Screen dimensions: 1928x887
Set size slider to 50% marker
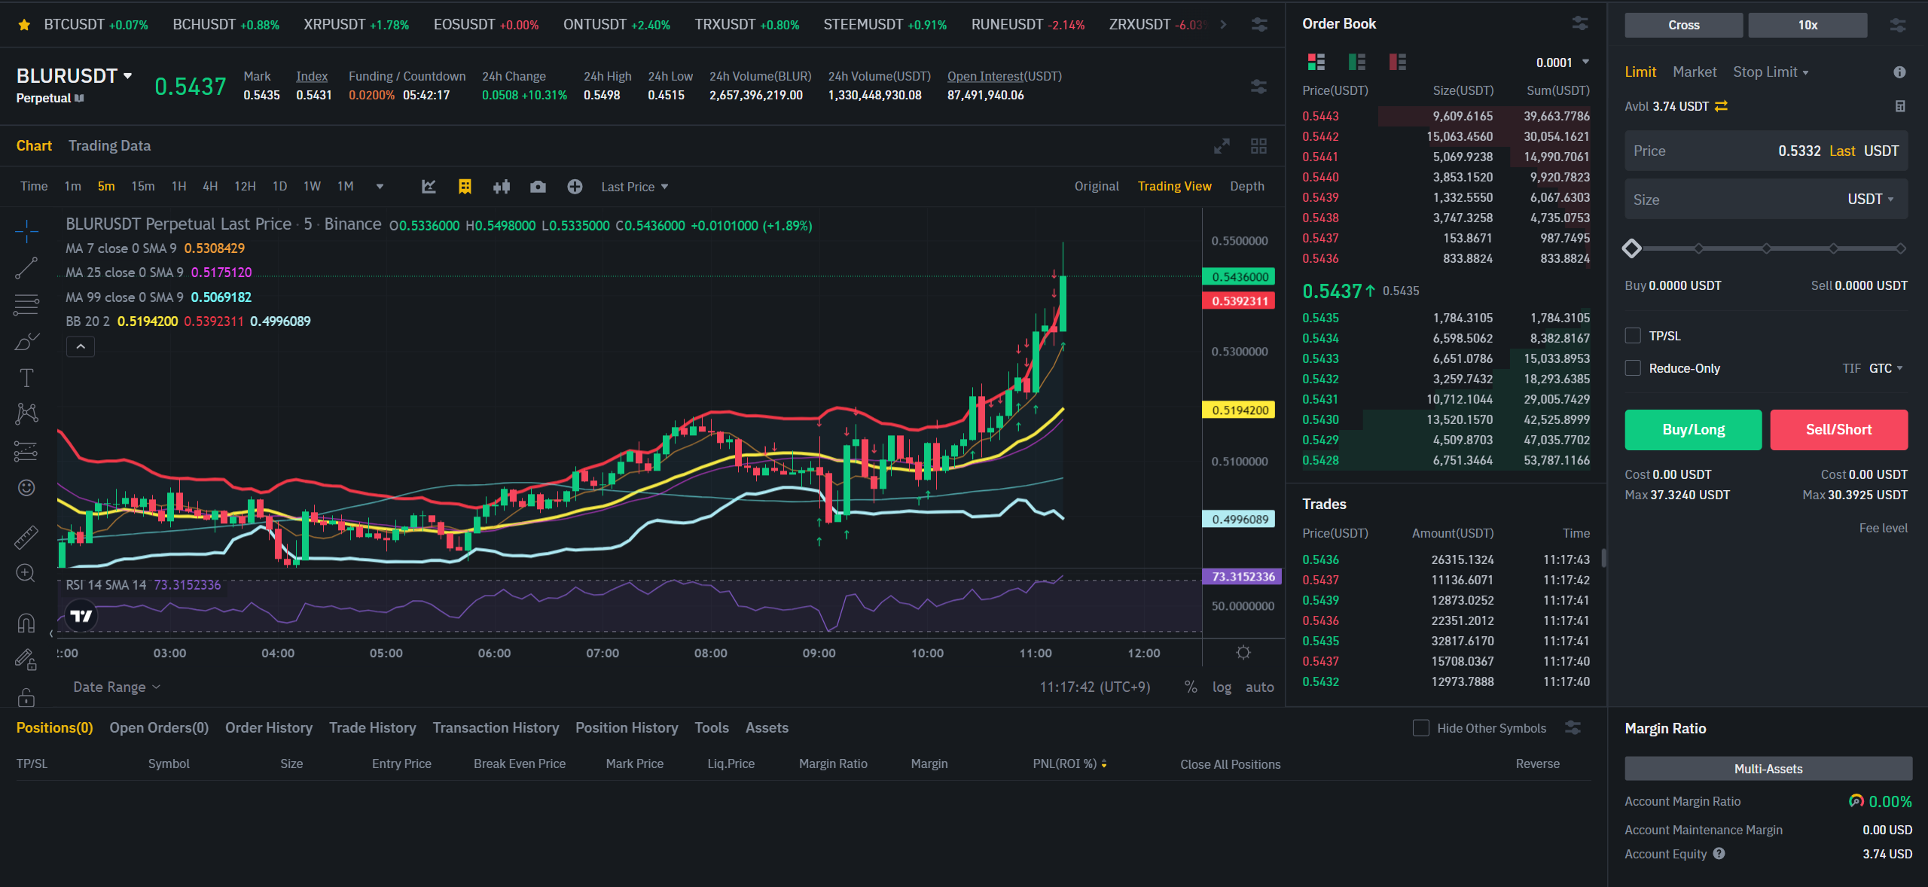pyautogui.click(x=1766, y=248)
